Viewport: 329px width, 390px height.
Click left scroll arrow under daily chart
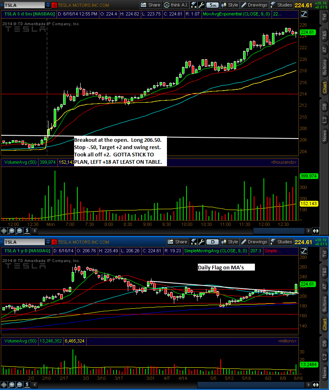coord(35,385)
